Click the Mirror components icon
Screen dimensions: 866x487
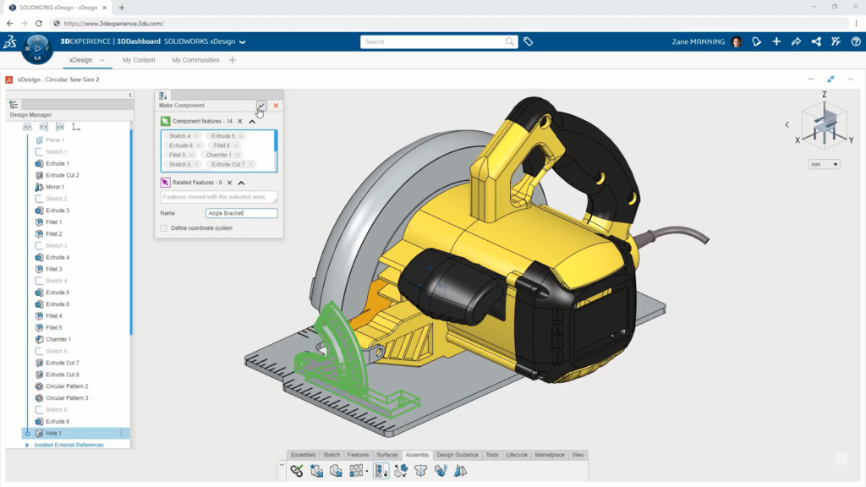coord(461,471)
